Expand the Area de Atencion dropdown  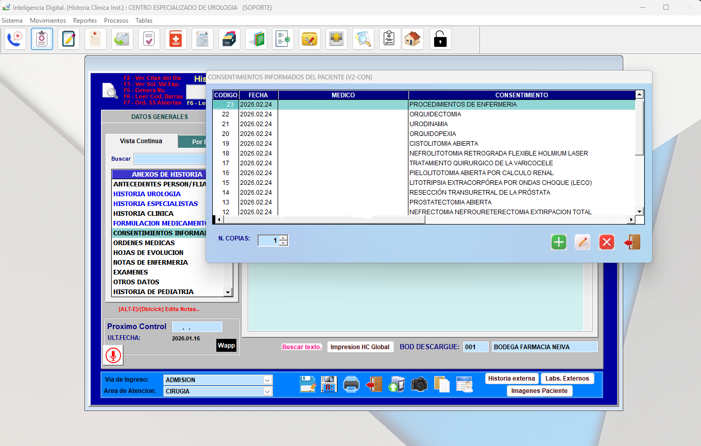coord(267,391)
